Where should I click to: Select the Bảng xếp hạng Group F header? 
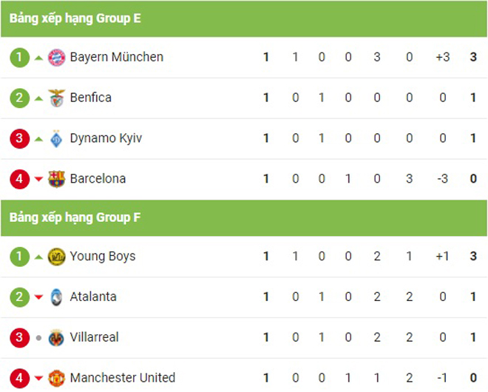point(244,218)
